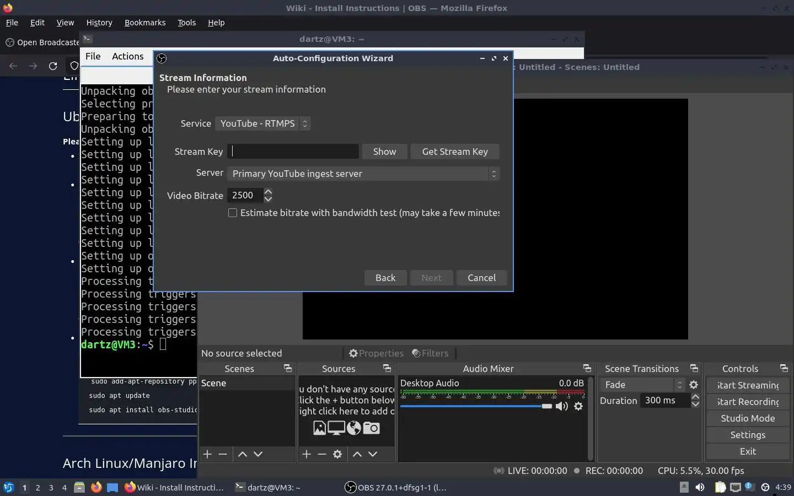794x496 pixels.
Task: Launch Firefox from taskbar quick launch
Action: pyautogui.click(x=96, y=487)
